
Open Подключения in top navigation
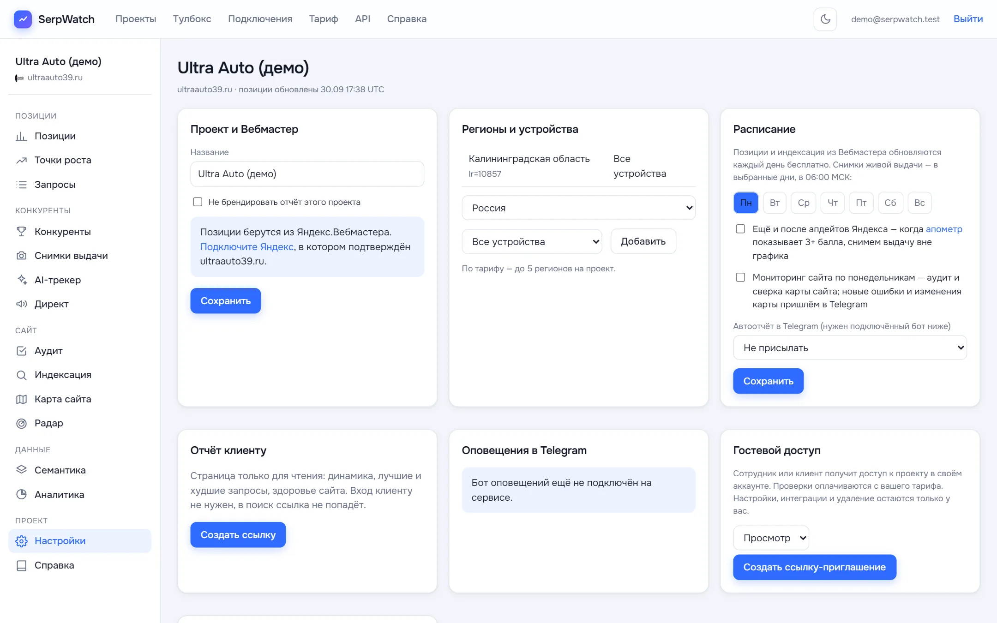click(260, 19)
